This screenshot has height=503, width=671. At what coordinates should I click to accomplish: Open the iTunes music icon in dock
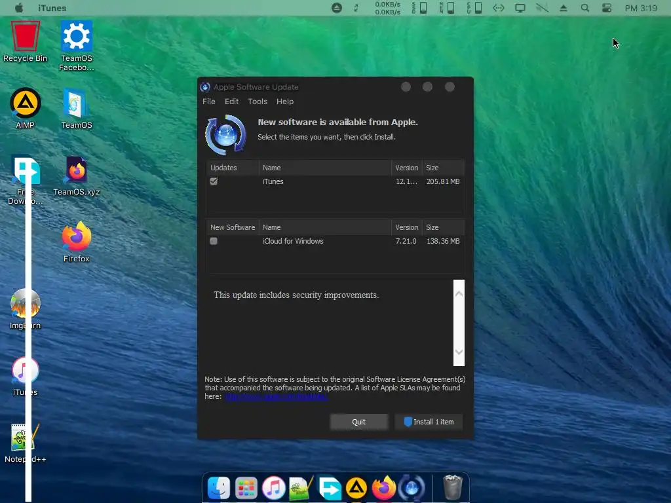273,487
